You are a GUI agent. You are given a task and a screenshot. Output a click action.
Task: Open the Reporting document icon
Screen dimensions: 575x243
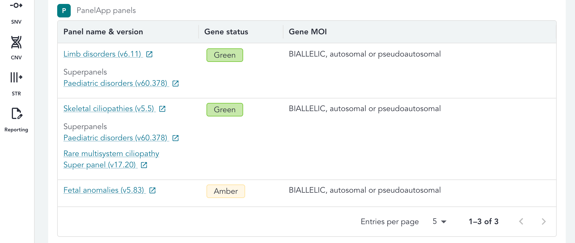(x=16, y=114)
